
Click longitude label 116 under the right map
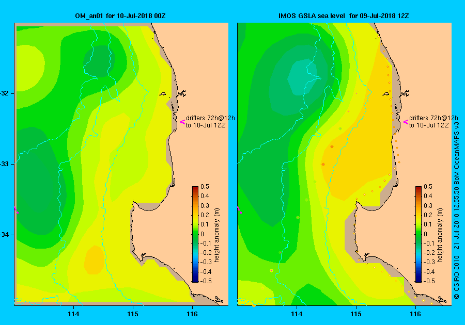point(415,314)
